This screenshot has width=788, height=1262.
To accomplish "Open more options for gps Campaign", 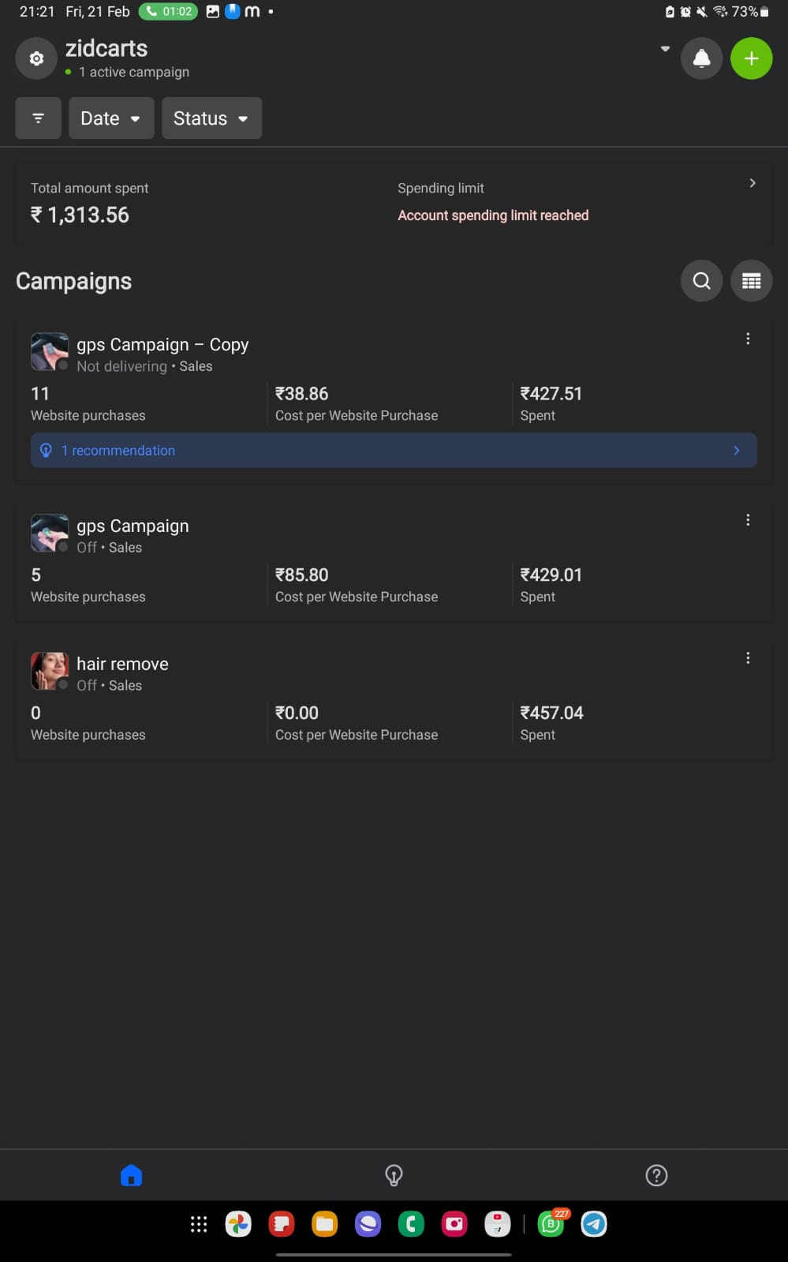I will [748, 520].
